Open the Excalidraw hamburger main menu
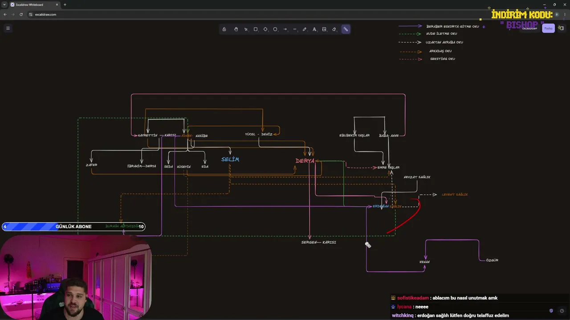The image size is (570, 320). pos(8,28)
